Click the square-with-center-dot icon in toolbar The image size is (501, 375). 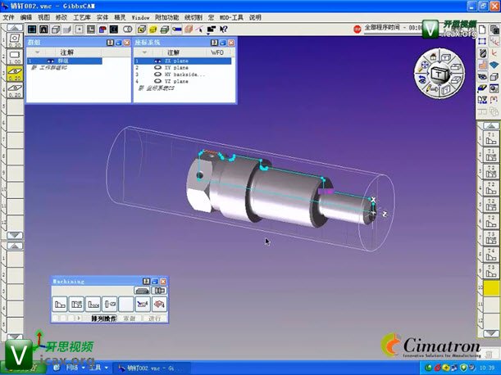pyautogui.click(x=80, y=29)
